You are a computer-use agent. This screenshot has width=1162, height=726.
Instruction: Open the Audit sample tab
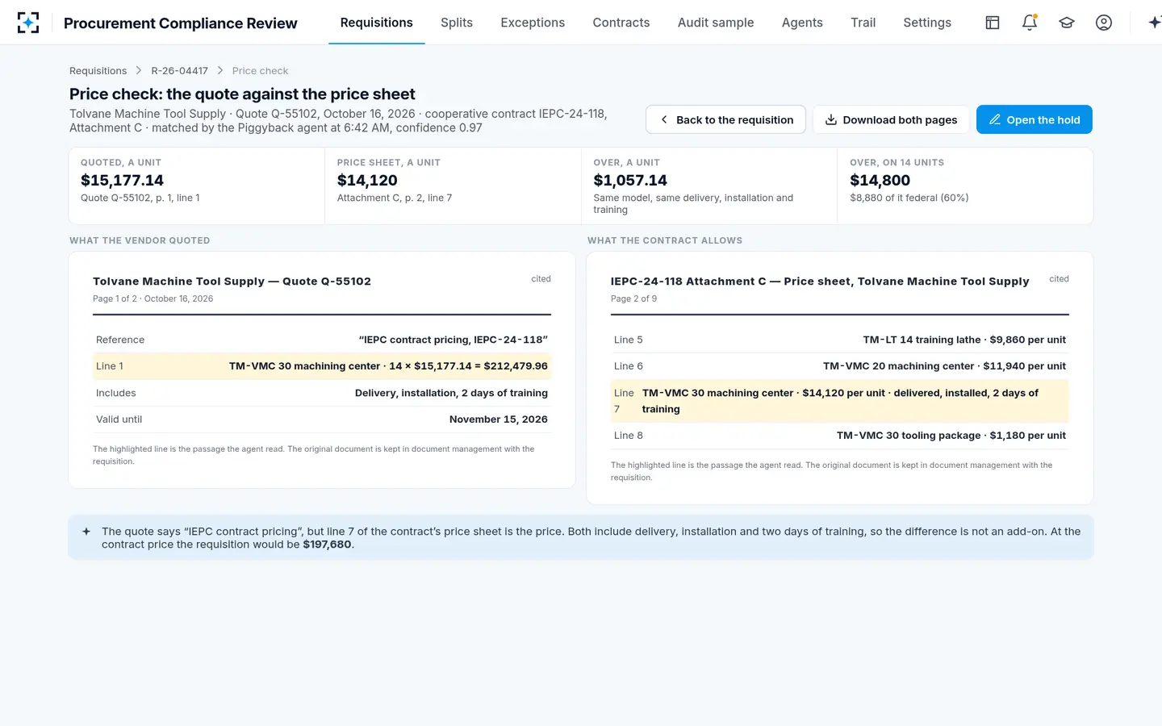click(716, 23)
